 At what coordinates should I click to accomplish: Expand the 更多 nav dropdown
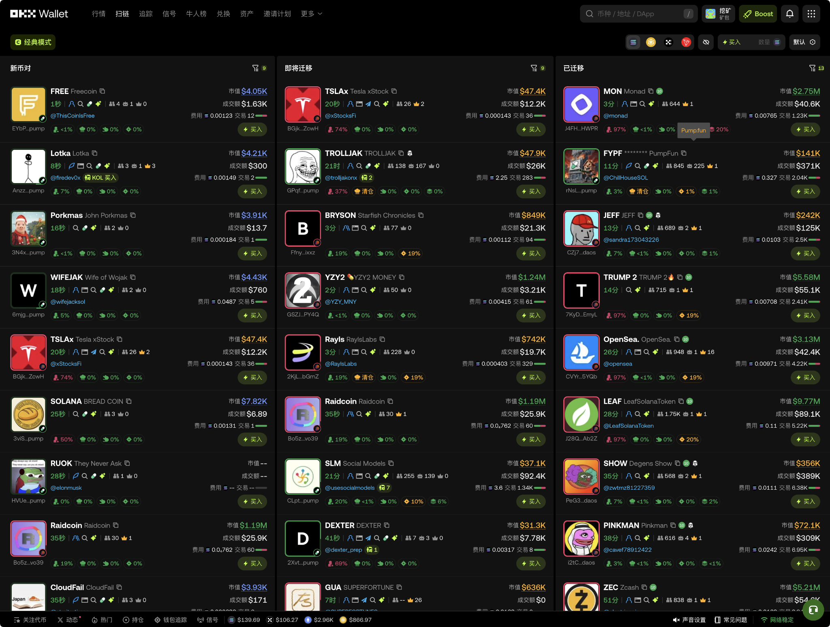pyautogui.click(x=311, y=14)
